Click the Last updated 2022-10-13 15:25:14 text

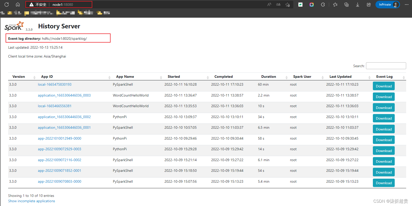coord(35,47)
